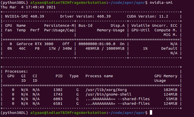194x117 pixels.
Task: Click the typed nvidia-smi command text
Action: 161,3
